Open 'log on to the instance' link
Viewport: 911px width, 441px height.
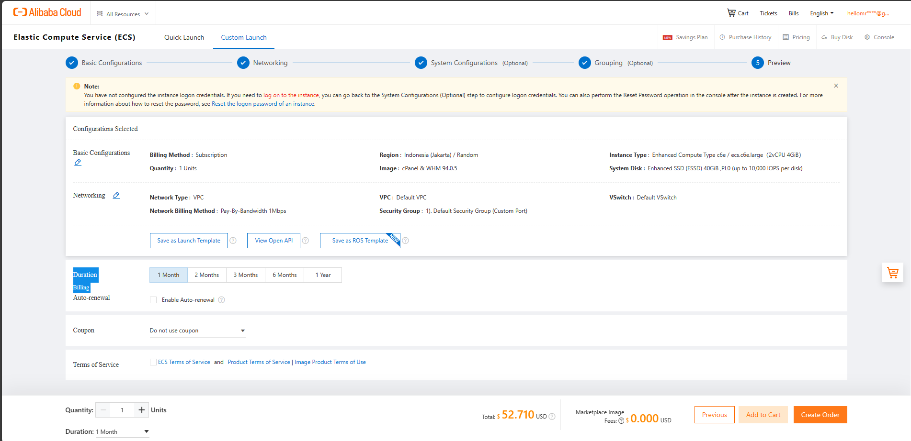tap(291, 95)
